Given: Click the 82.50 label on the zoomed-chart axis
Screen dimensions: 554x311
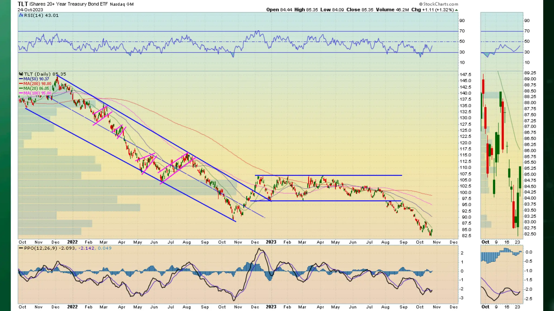Looking at the screenshot, I should point(530,234).
